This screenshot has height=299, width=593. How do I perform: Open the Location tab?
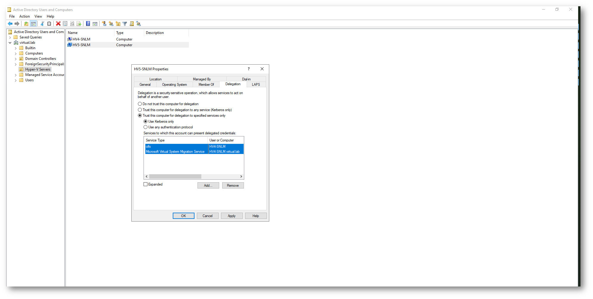(155, 79)
